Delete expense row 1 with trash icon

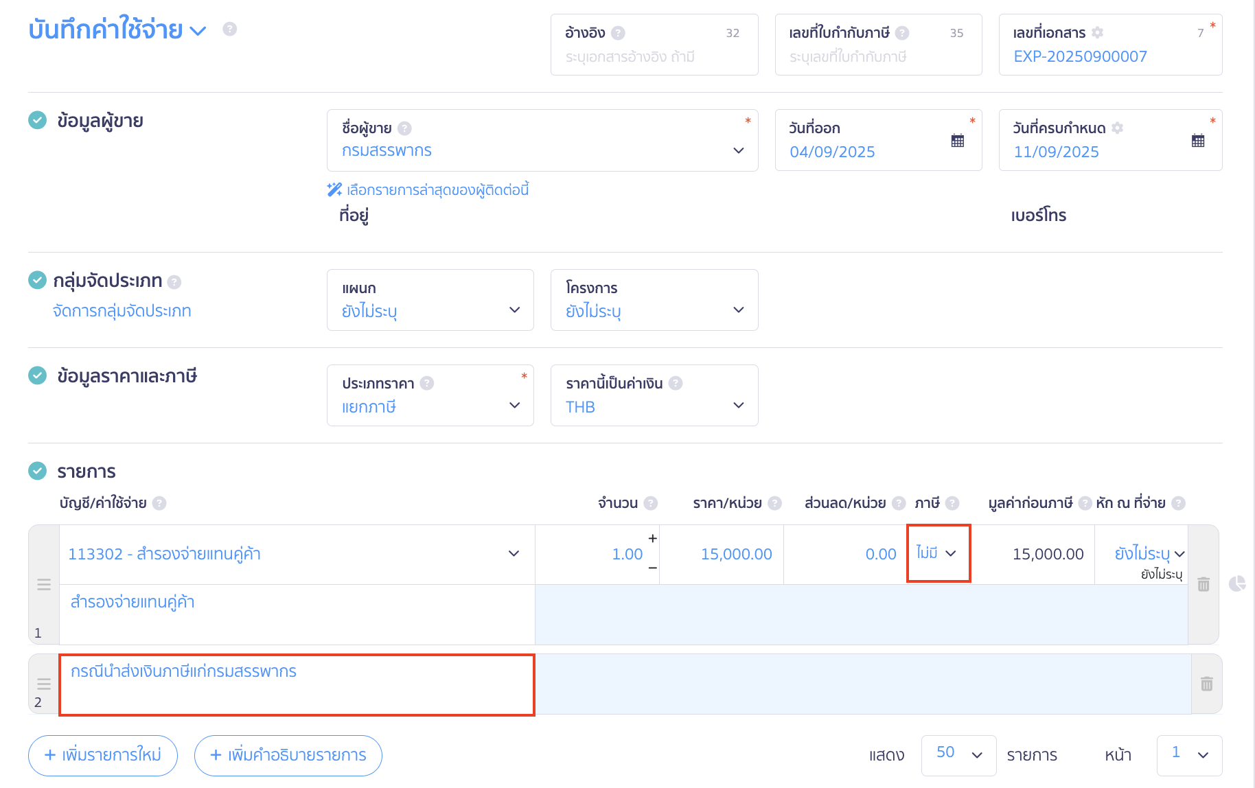(x=1203, y=584)
